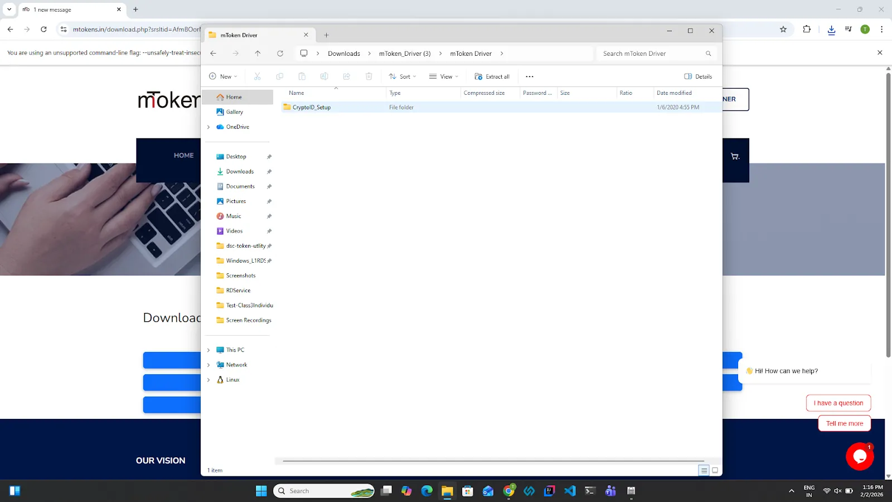
Task: Open the Sort dropdown menu
Action: click(403, 76)
